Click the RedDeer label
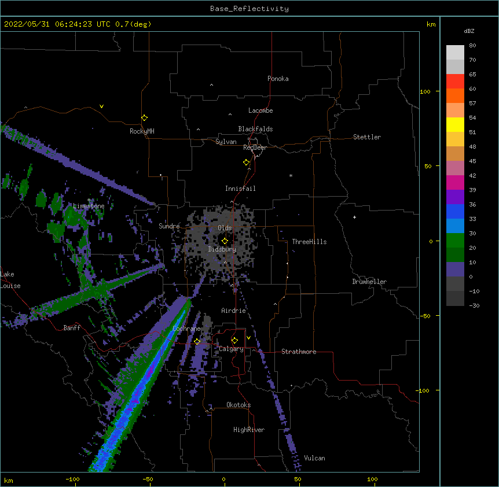 pyautogui.click(x=255, y=147)
